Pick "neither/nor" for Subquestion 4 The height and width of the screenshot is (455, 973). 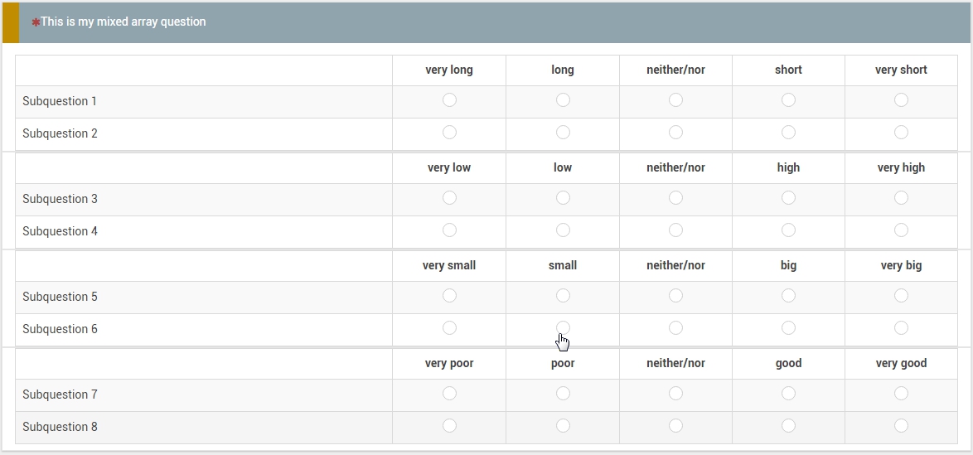tap(675, 230)
